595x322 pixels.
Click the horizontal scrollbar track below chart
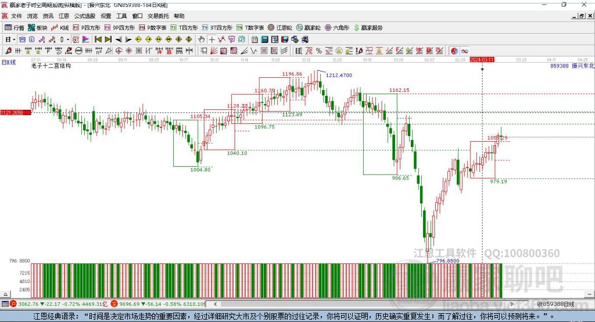[x=363, y=304]
